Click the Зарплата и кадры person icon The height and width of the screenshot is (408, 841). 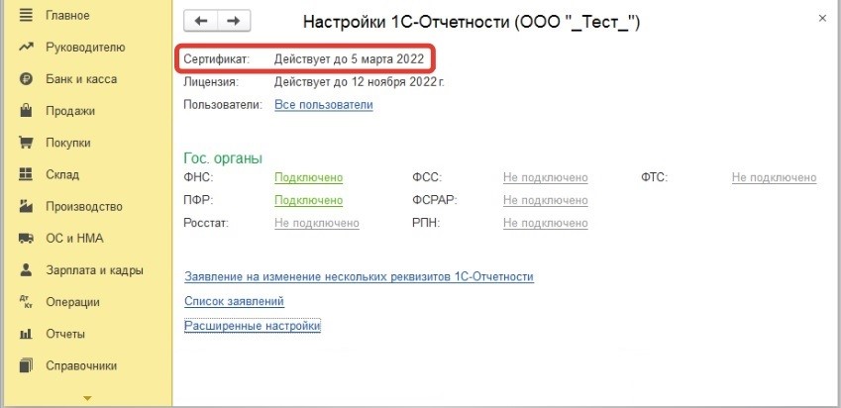[26, 269]
